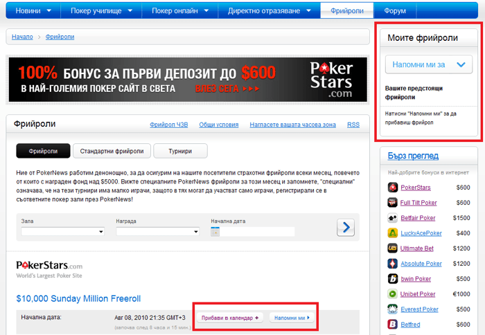
Task: Click the Авг 08, 2010 21:35 GMT+3 date text
Action: click(x=150, y=318)
